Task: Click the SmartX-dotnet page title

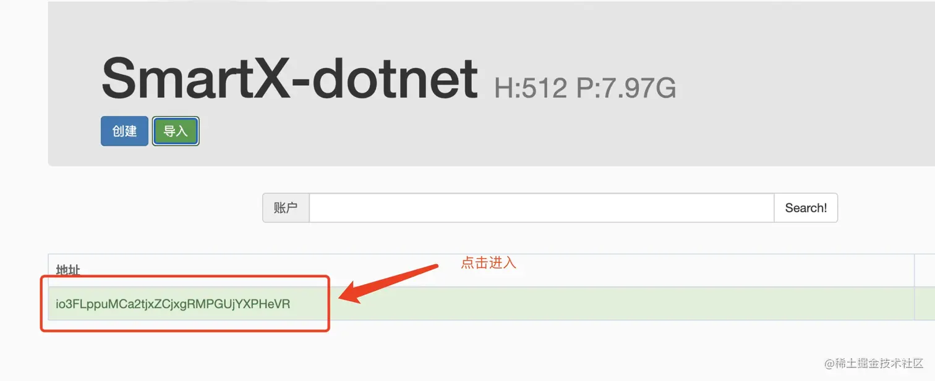Action: point(289,77)
